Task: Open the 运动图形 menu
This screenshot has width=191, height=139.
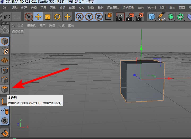Action: point(128,8)
